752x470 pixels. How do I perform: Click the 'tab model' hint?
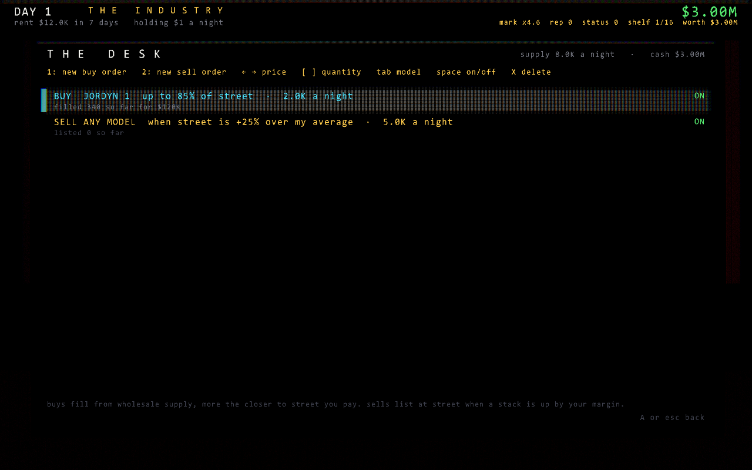click(x=399, y=72)
